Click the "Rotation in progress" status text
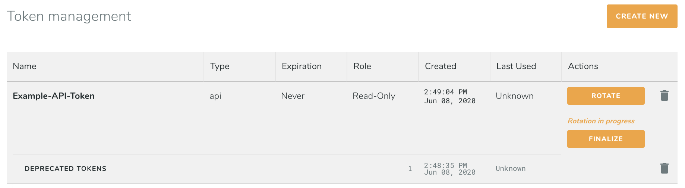685x188 pixels. [x=601, y=121]
